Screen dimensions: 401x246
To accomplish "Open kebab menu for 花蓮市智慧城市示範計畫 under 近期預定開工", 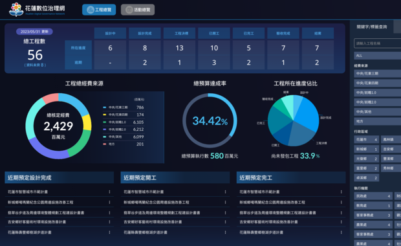I will click(x=225, y=192).
